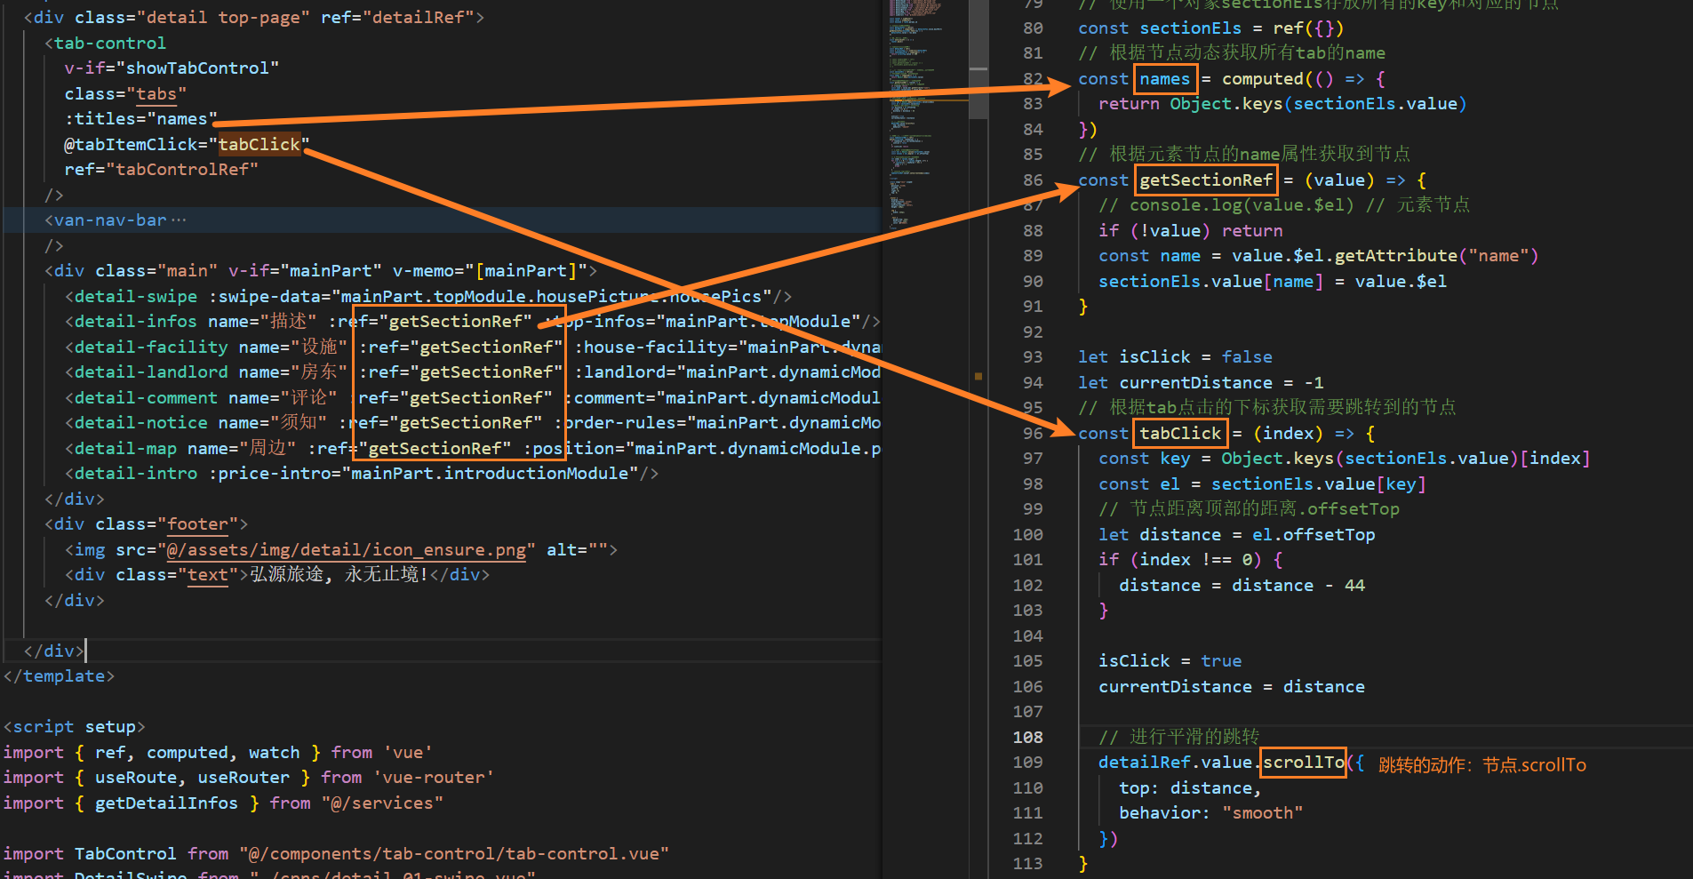Click 'tabClick' in the @tabItemClick attribute
Viewport: 1693px width, 879px height.
260,144
